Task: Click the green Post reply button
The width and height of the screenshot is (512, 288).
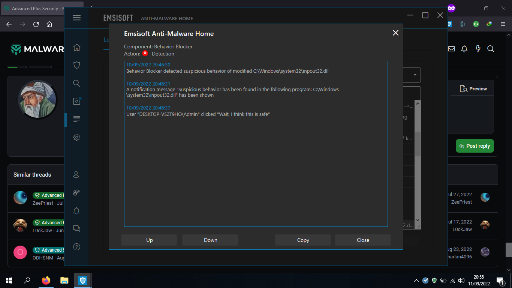Action: (475, 146)
